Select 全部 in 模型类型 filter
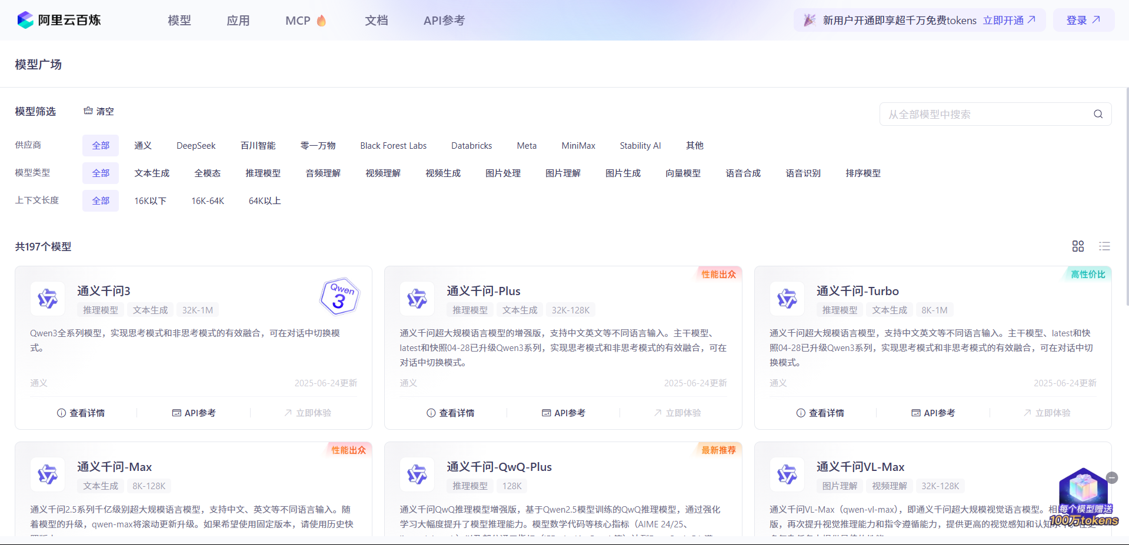Image resolution: width=1129 pixels, height=545 pixels. click(x=101, y=173)
